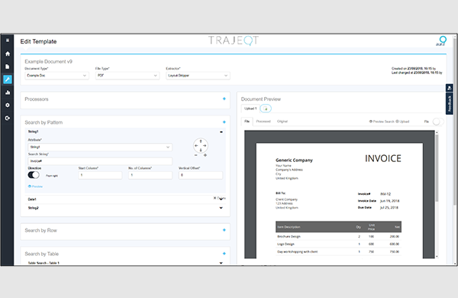Click the No. of Columns input field
This screenshot has height=298, width=458.
coord(150,175)
